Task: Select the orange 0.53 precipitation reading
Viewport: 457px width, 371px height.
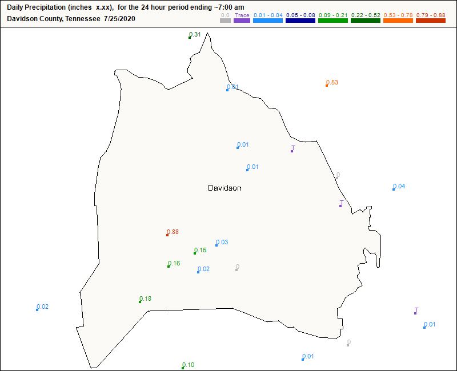Action: point(332,82)
